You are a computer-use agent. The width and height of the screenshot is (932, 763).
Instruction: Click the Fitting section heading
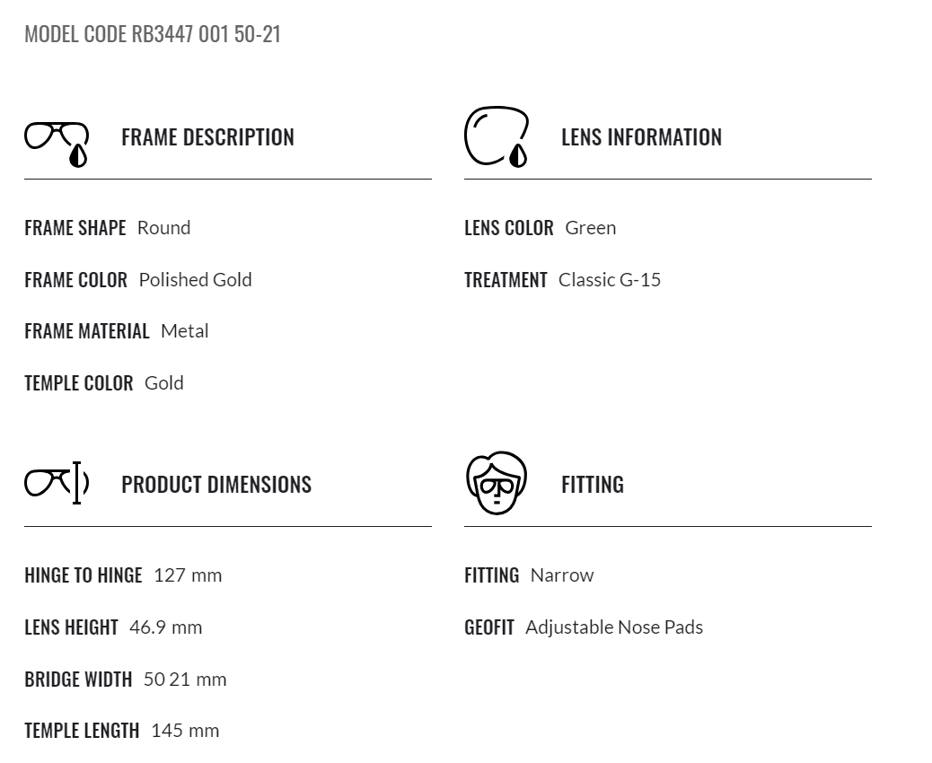pos(593,485)
